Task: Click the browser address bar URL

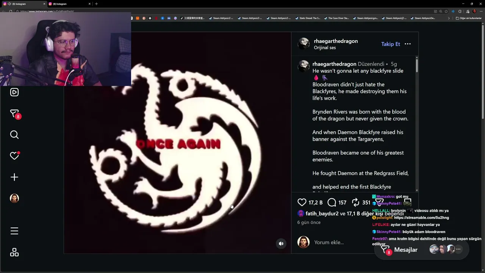Action: pos(47,11)
